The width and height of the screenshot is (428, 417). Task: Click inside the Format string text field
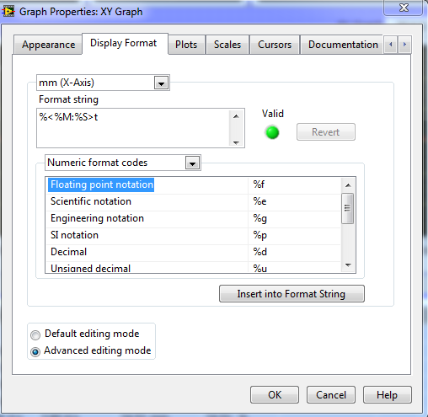(133, 128)
